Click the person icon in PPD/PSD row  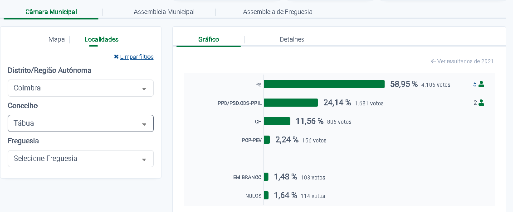tap(481, 103)
